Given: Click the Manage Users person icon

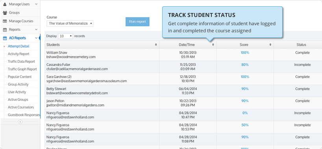Looking at the screenshot, I should point(5,4).
